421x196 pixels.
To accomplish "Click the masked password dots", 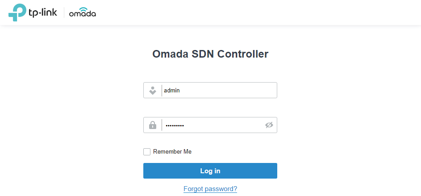I will pos(175,125).
